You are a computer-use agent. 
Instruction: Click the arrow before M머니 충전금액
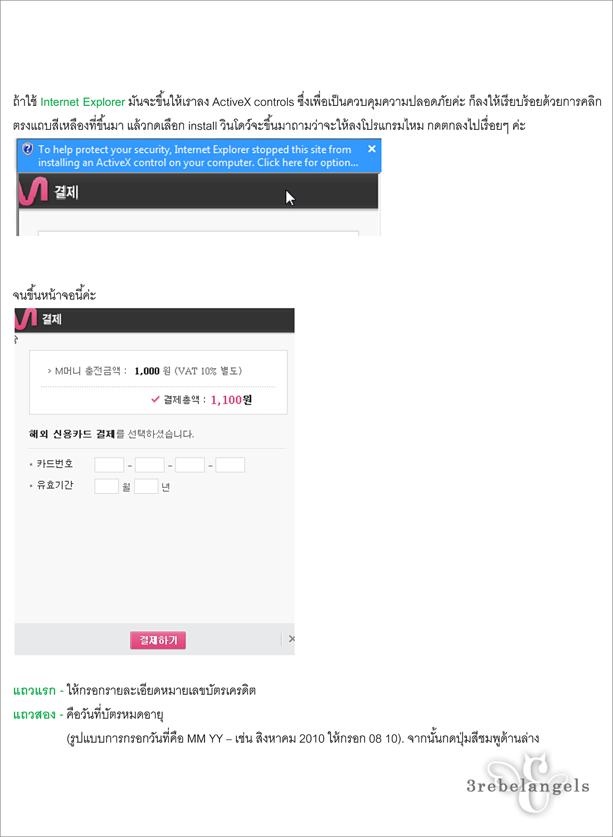coord(50,371)
